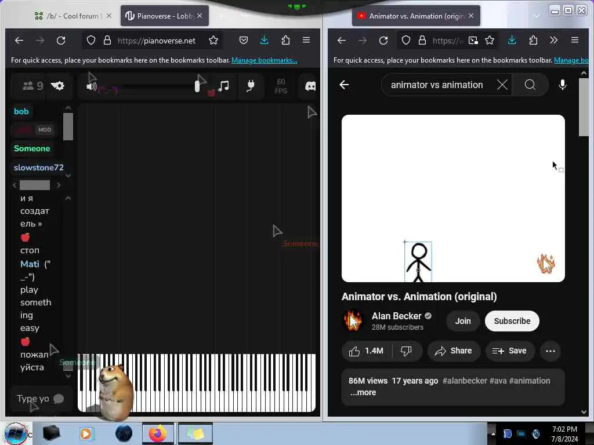
Task: Open Pianoverse settings gear
Action: point(57,86)
